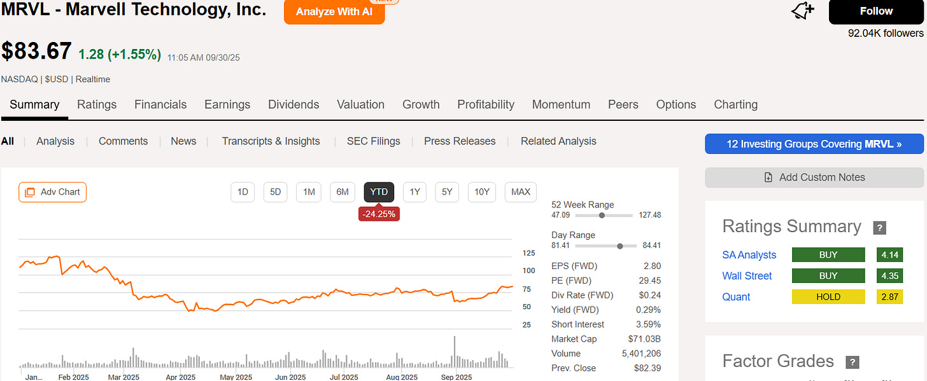Open the Valuation tab
The height and width of the screenshot is (381, 927).
360,104
